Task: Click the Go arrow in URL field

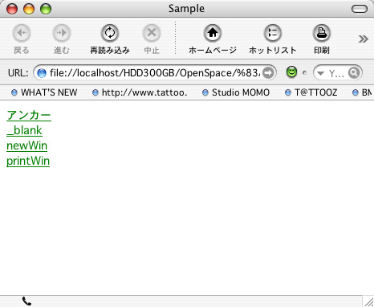Action: pyautogui.click(x=268, y=73)
